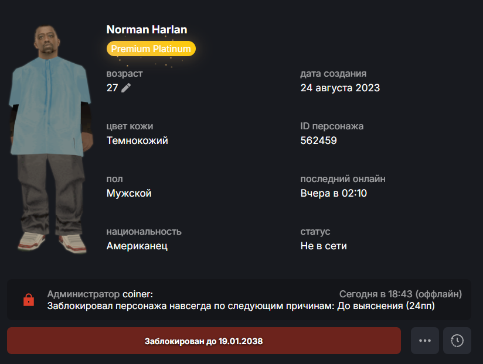Click the nationality value Американец

click(x=137, y=246)
